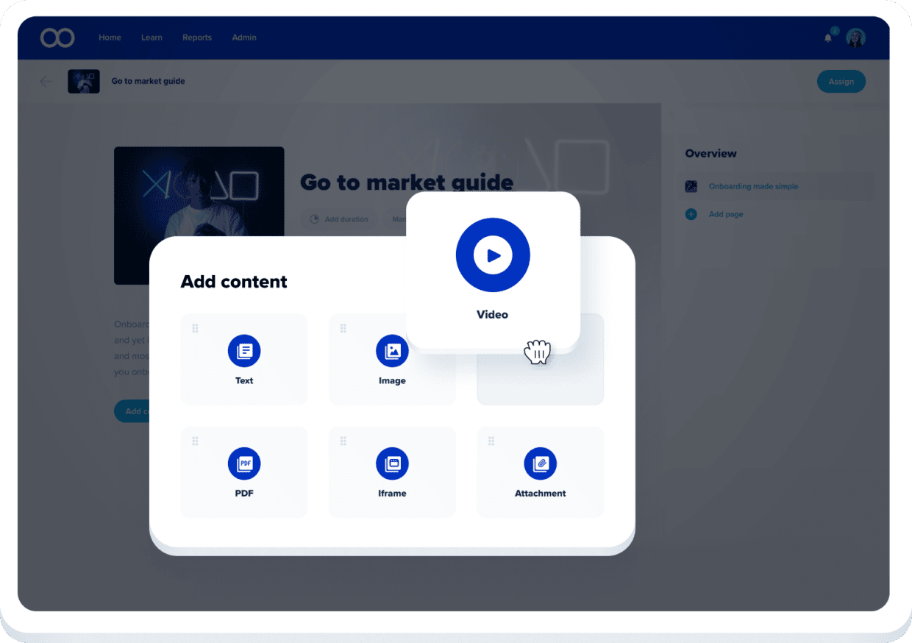912x643 pixels.
Task: Click the Assign button
Action: (841, 81)
